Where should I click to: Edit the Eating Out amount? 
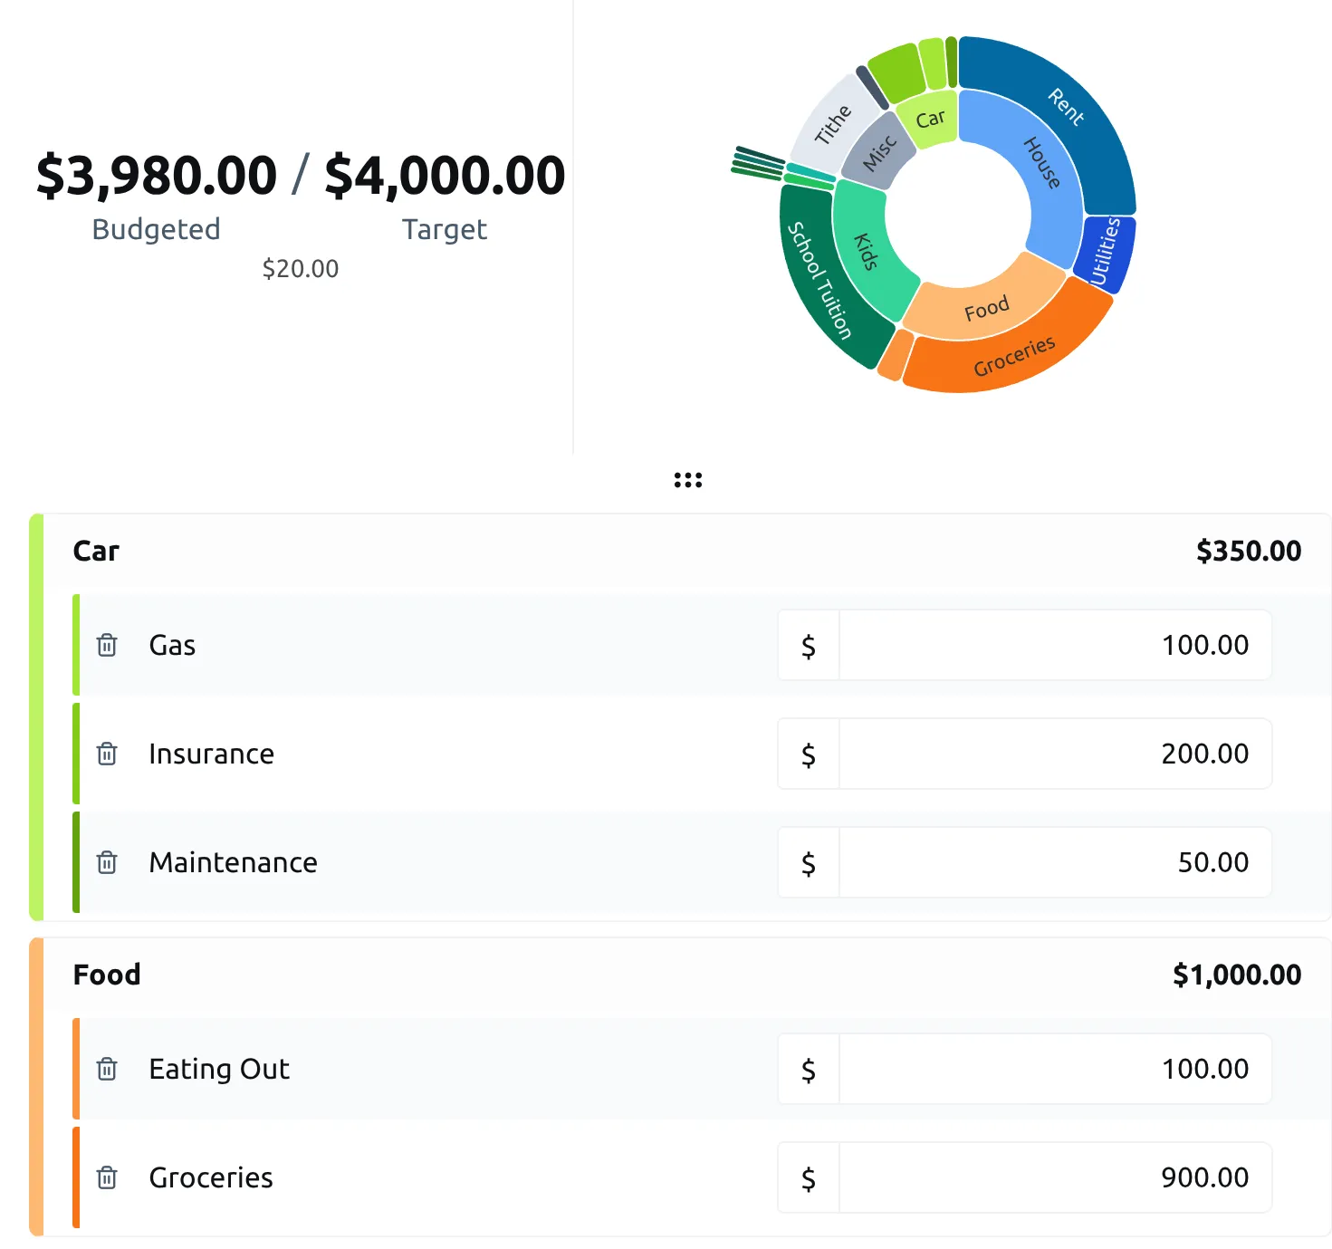click(x=1054, y=1069)
